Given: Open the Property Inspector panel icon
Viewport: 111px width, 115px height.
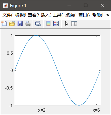Looking at the screenshot, I should (x=74, y=24).
